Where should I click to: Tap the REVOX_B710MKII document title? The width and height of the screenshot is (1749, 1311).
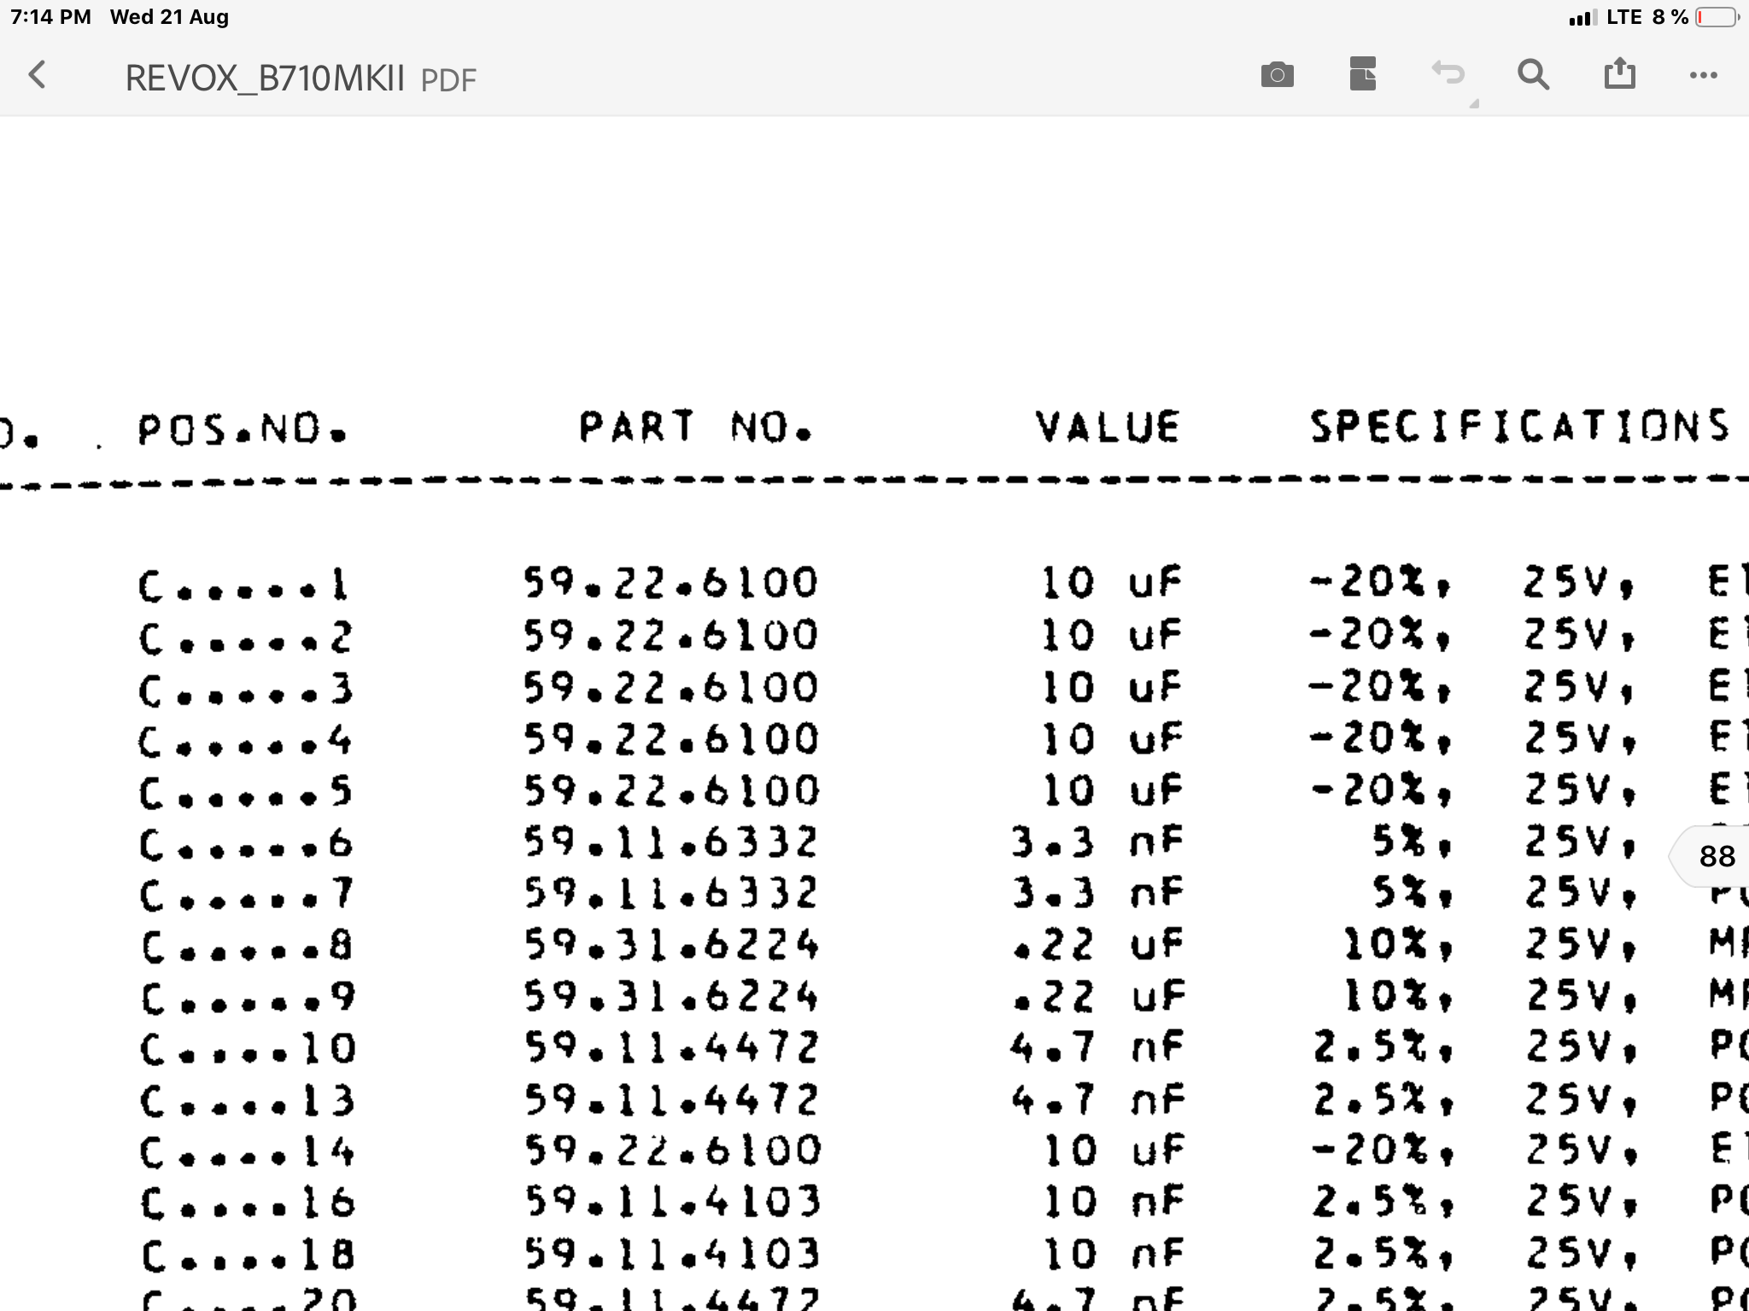tap(265, 79)
